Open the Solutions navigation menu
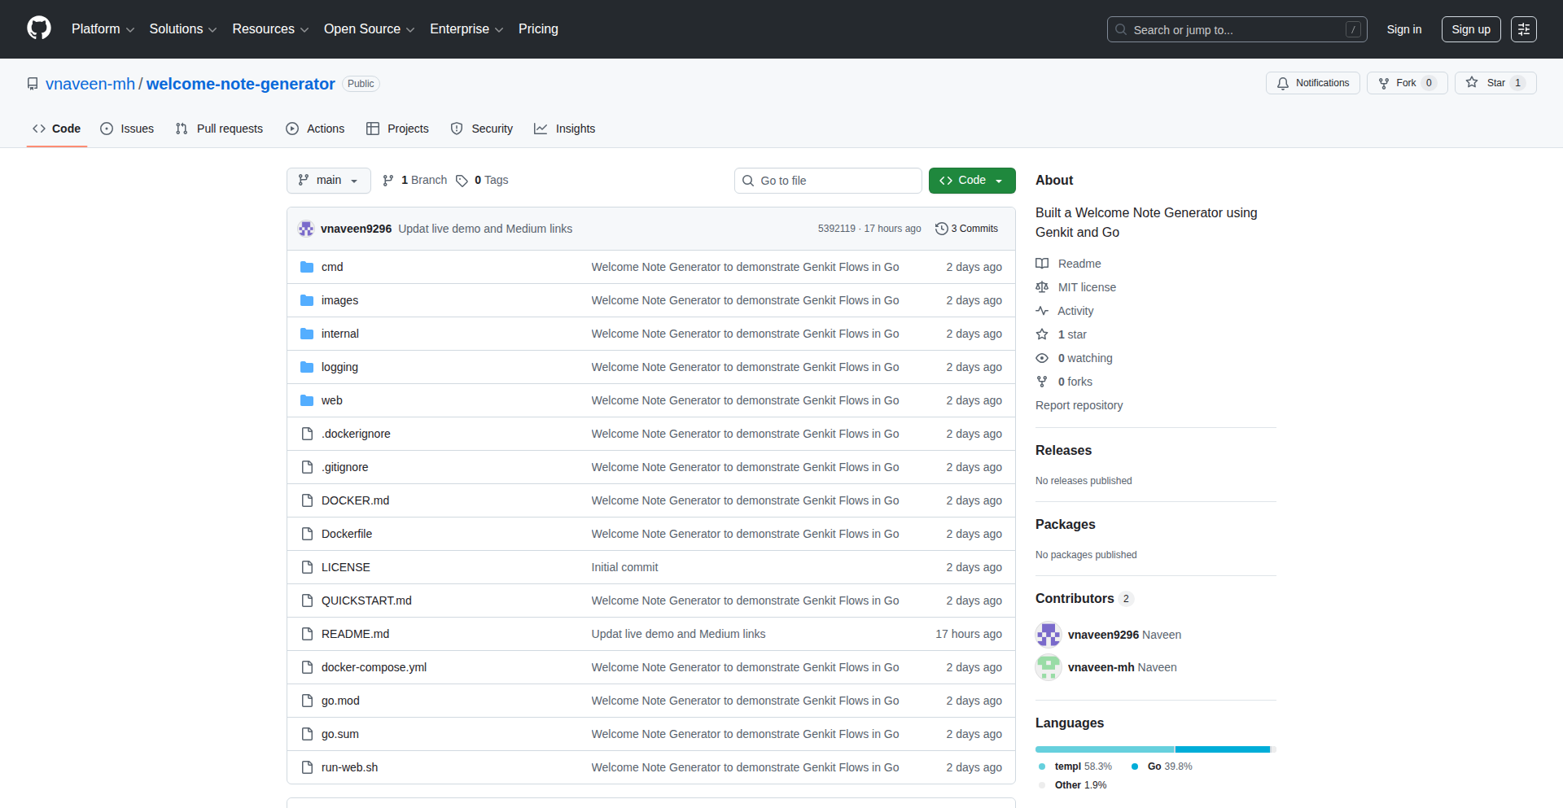 [182, 29]
